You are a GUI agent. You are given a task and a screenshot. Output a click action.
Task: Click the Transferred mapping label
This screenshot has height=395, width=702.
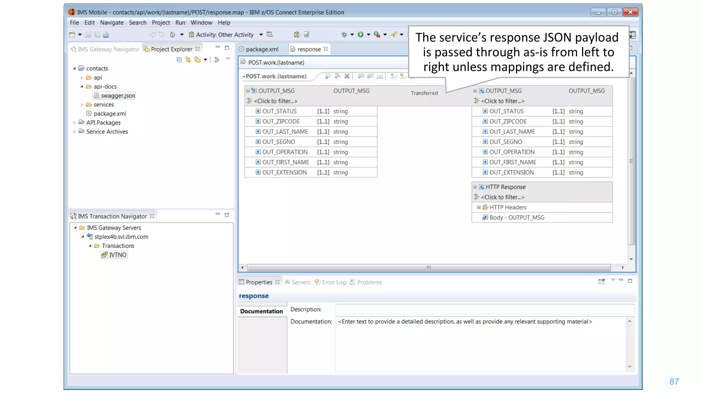tap(424, 93)
